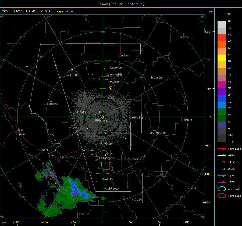Click the Hanna town label
This screenshot has width=242, height=226.
pos(188,120)
